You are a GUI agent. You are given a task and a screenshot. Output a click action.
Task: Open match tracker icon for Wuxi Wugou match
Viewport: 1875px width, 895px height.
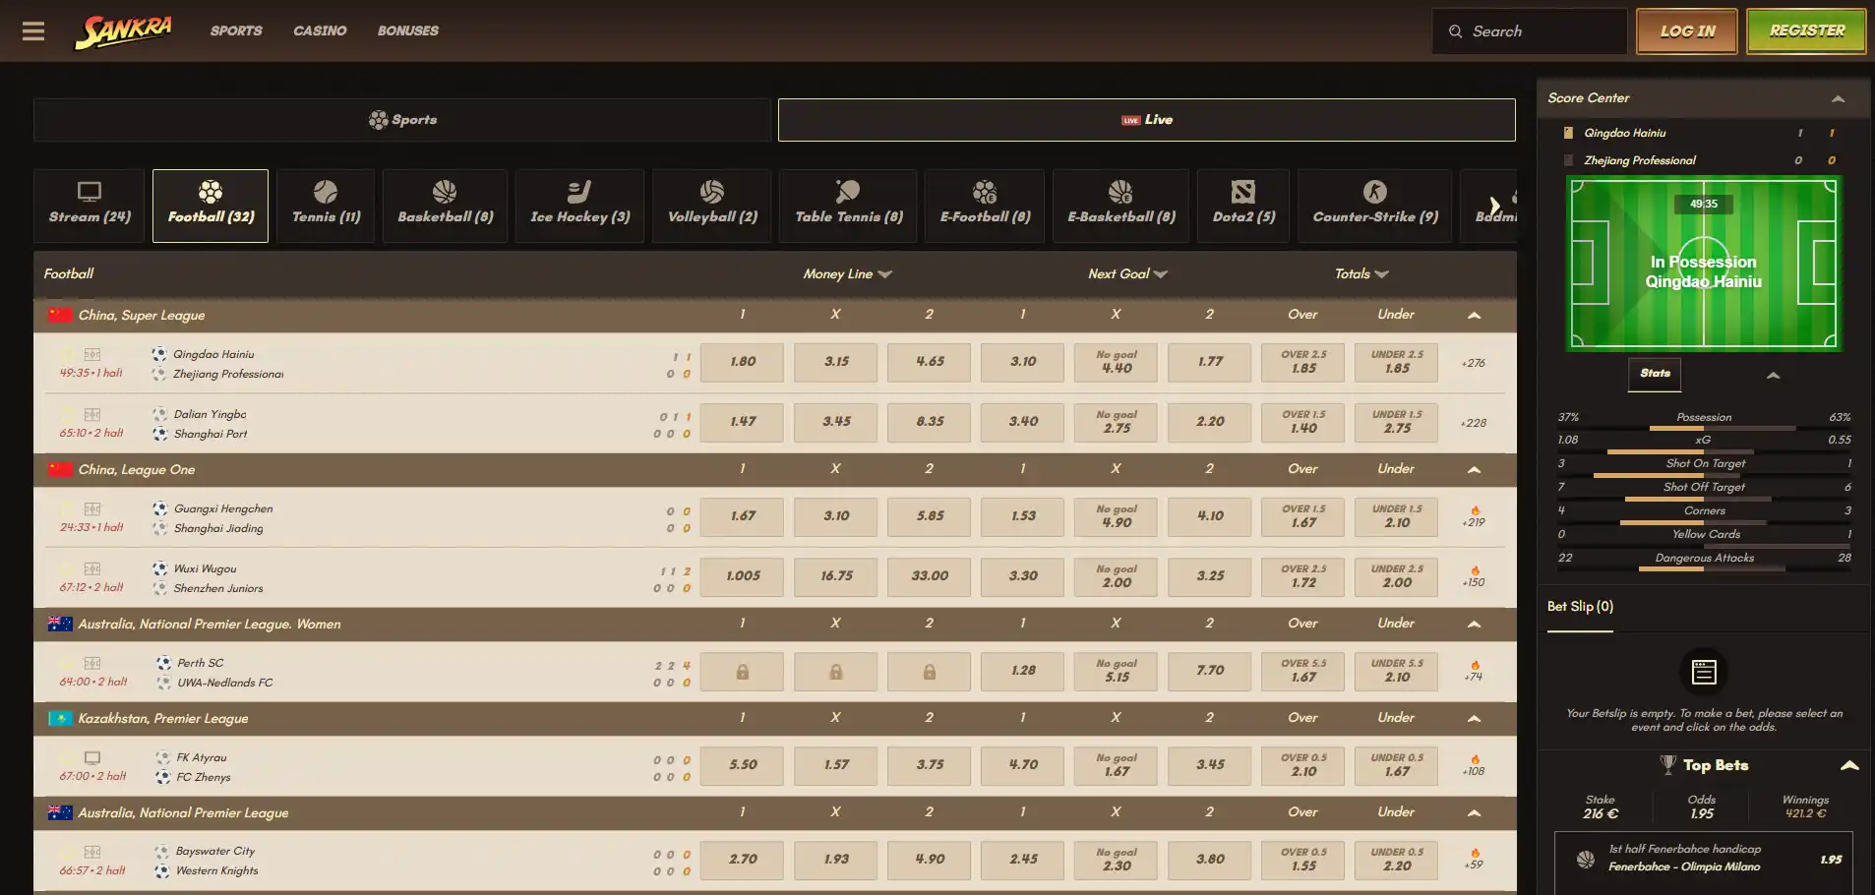(92, 568)
